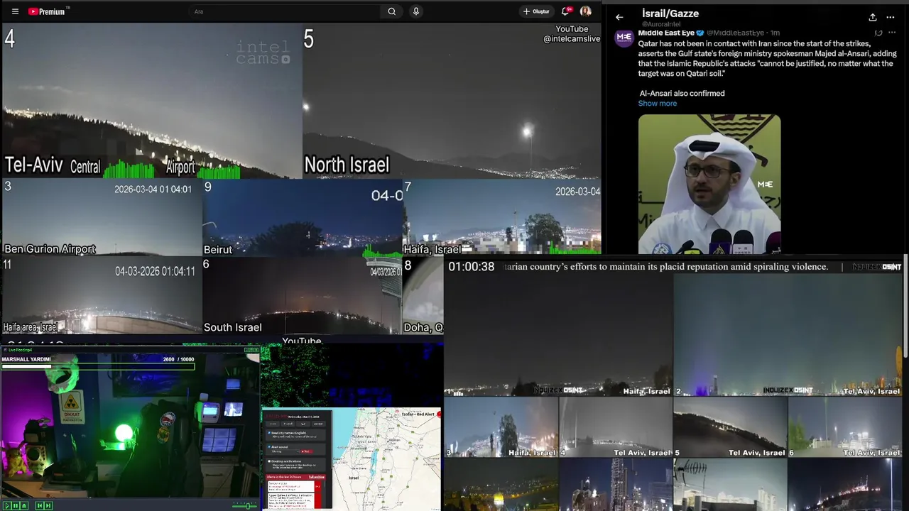Click the Tzofar Red Alert map
Viewport: 909px width, 511px height.
click(387, 459)
